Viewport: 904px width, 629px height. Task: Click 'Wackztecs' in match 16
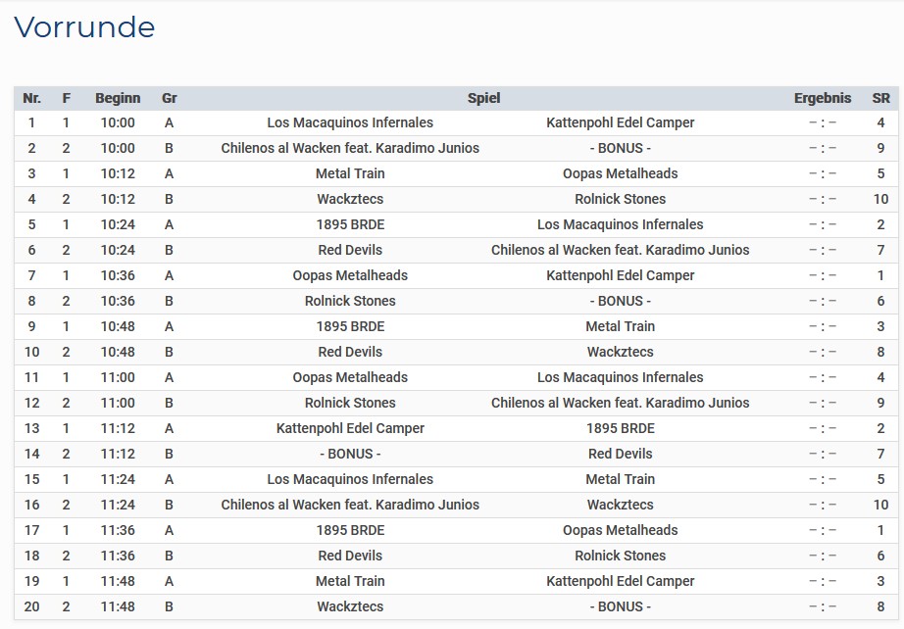(x=621, y=505)
